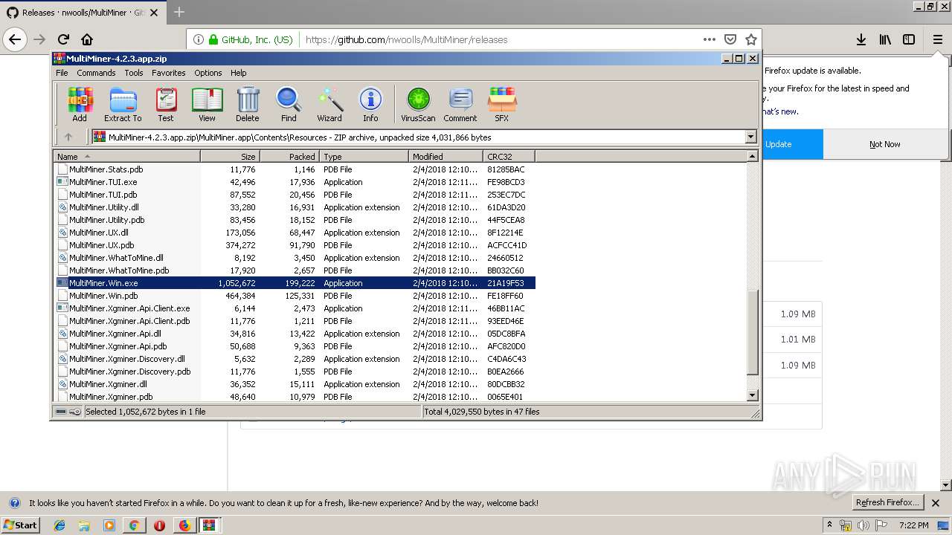Open a new Firefox tab
Viewport: 952px width, 535px height.
(179, 12)
